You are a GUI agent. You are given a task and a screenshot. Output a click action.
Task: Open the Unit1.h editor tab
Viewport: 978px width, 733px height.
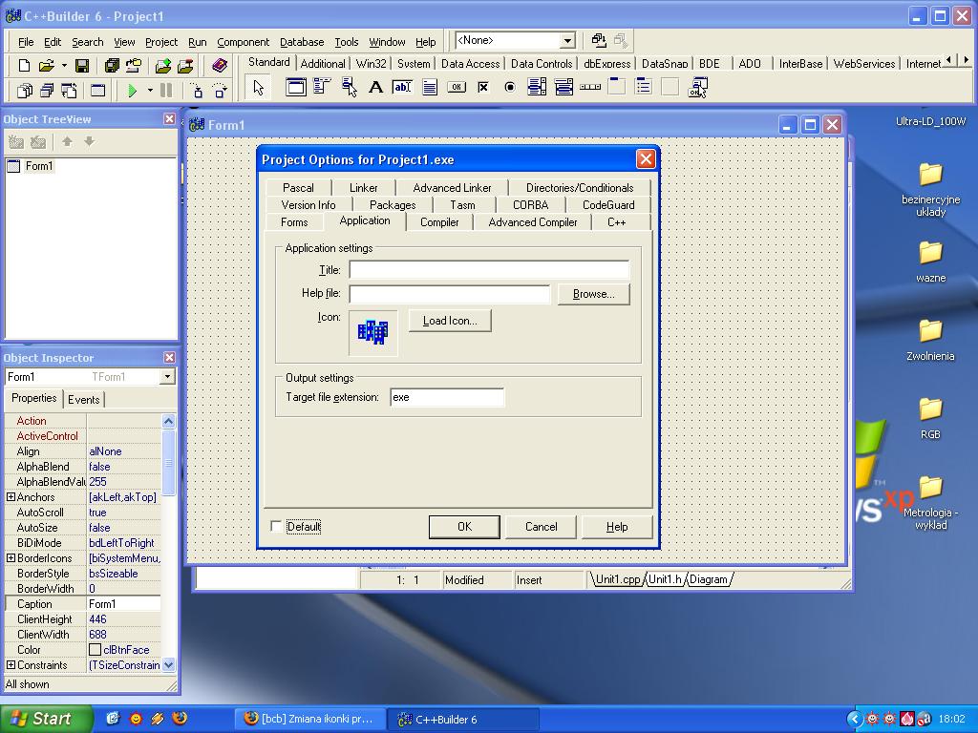[665, 579]
